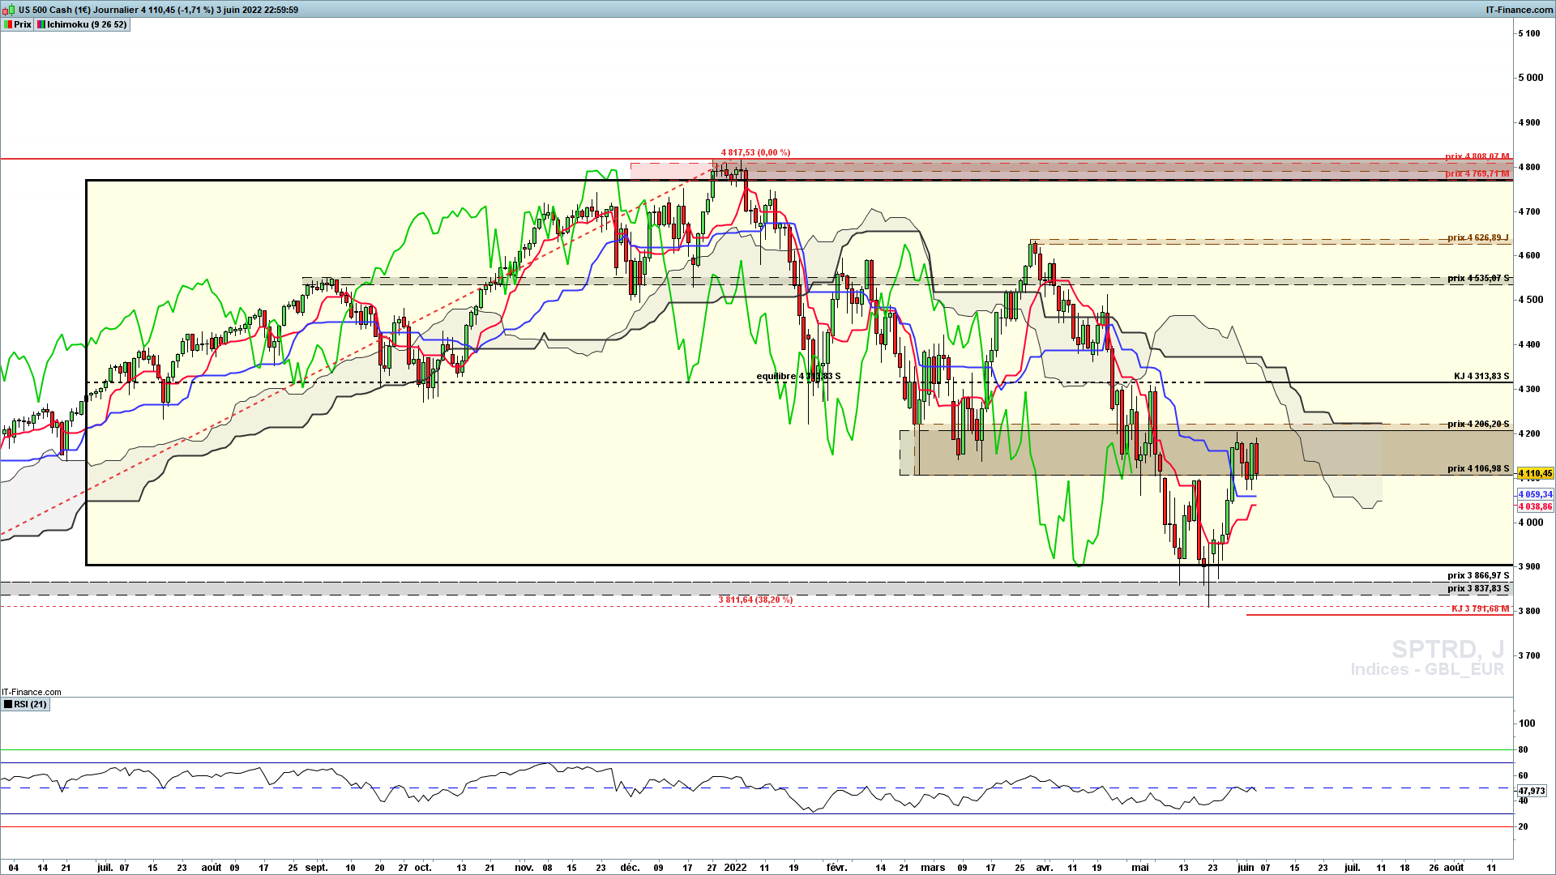Click the Prix red-green color swatch
1556x875 pixels.
pyautogui.click(x=8, y=25)
